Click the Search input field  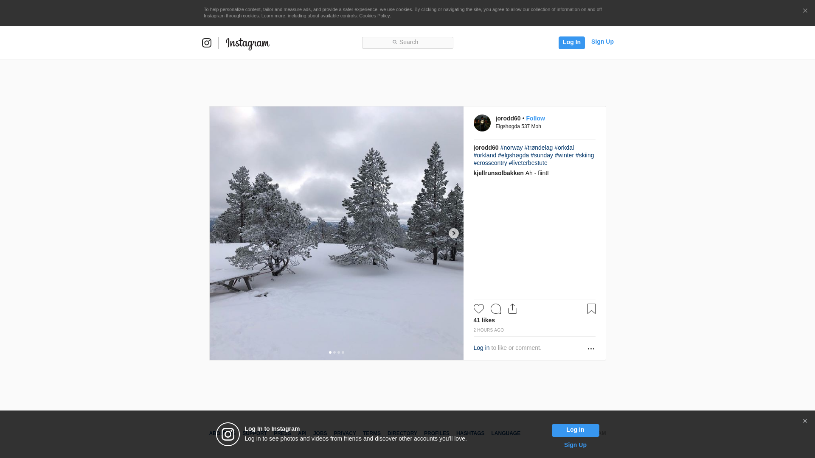click(407, 42)
